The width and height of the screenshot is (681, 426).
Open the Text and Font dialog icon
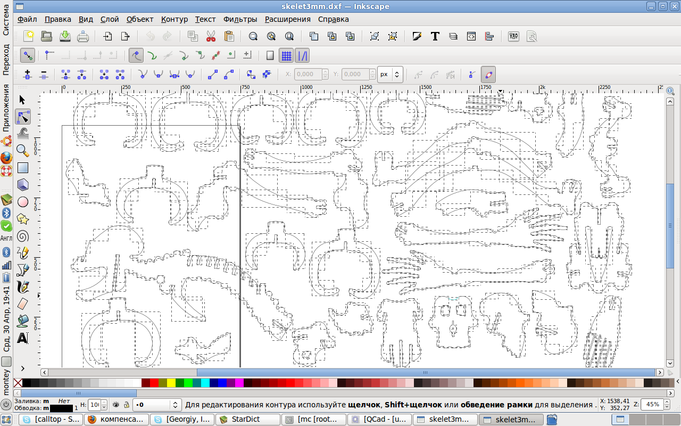coord(435,36)
